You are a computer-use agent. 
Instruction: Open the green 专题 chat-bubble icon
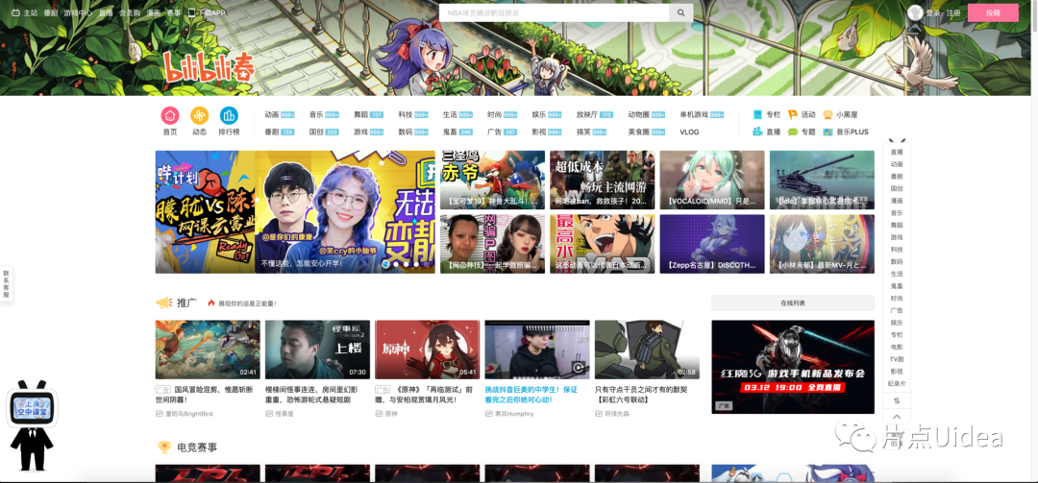[793, 132]
